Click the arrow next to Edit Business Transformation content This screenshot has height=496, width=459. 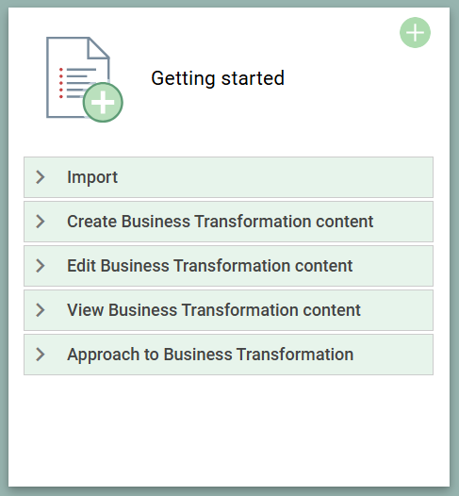coord(41,266)
